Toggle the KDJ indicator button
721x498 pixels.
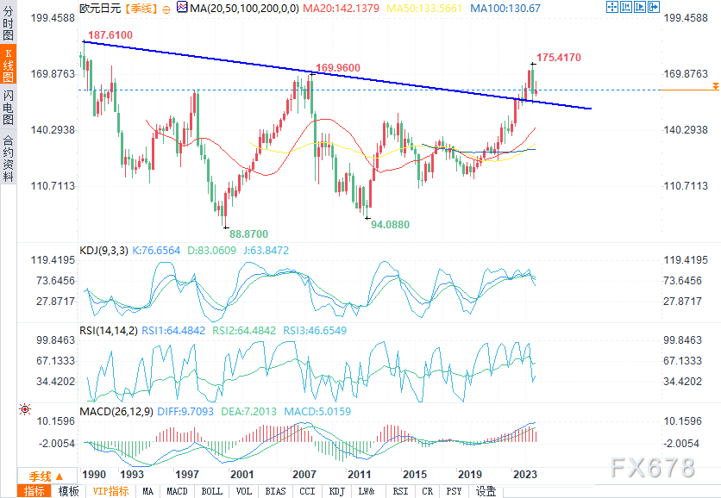(x=337, y=491)
